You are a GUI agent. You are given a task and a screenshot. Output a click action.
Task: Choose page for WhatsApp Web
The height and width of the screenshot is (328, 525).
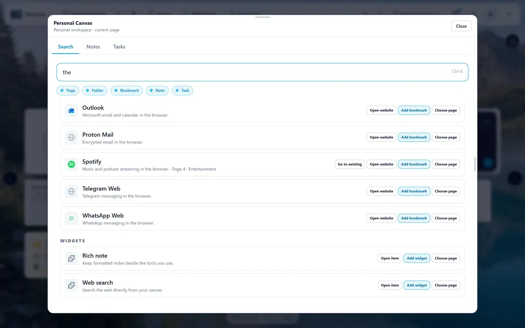446,218
